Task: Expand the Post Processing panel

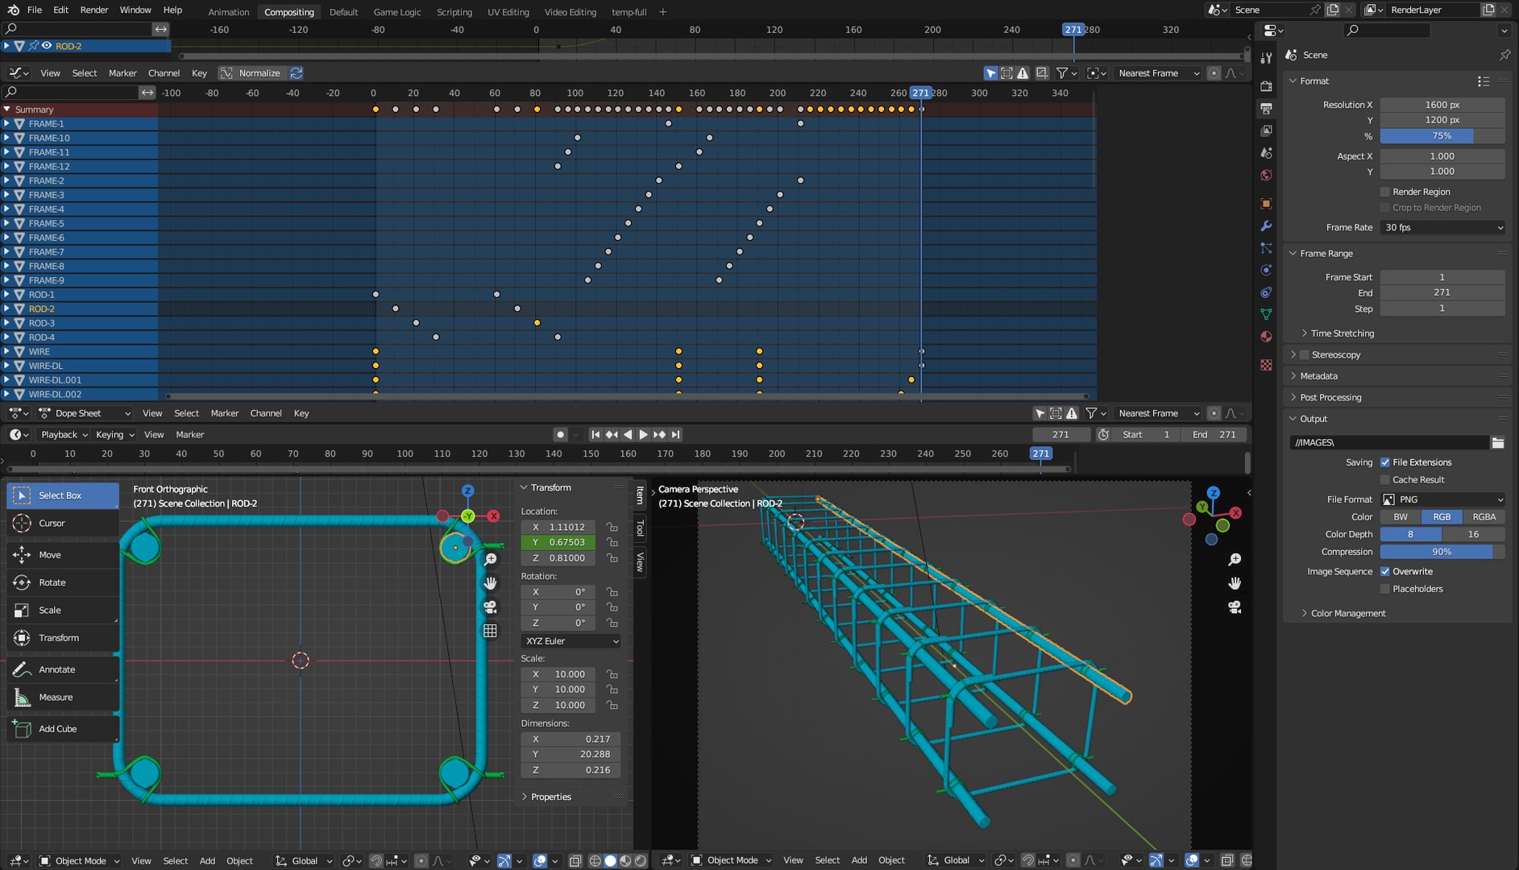Action: (1330, 398)
